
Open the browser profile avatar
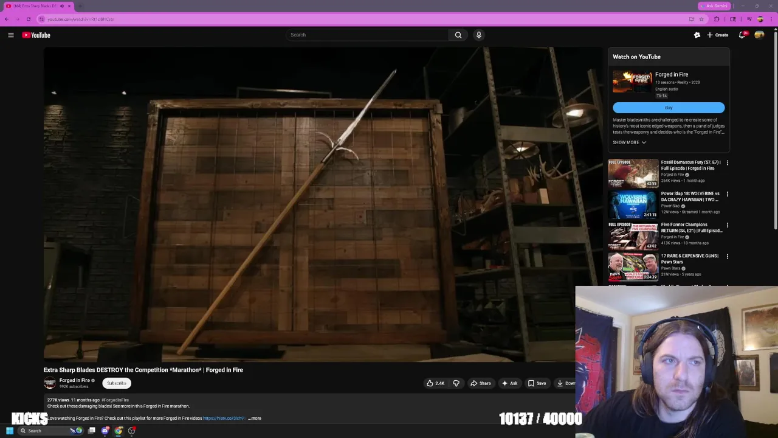[x=760, y=19]
